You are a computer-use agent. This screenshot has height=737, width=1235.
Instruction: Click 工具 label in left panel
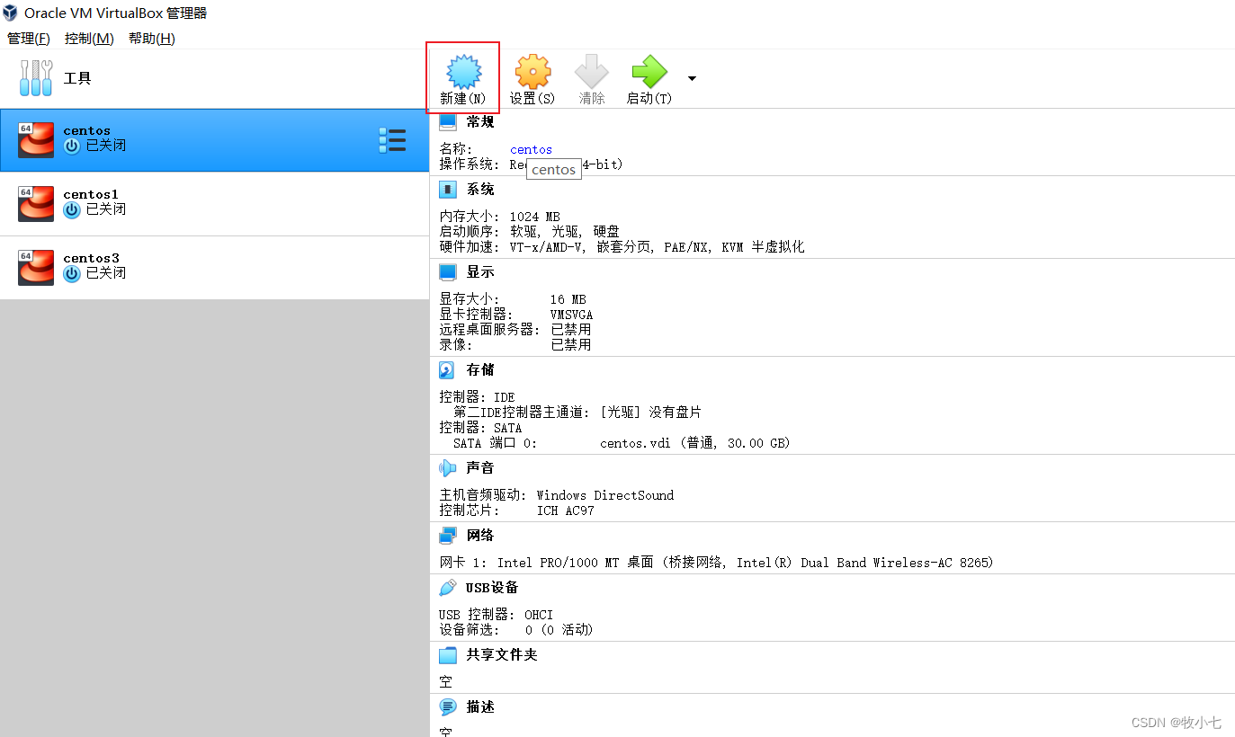pyautogui.click(x=77, y=78)
